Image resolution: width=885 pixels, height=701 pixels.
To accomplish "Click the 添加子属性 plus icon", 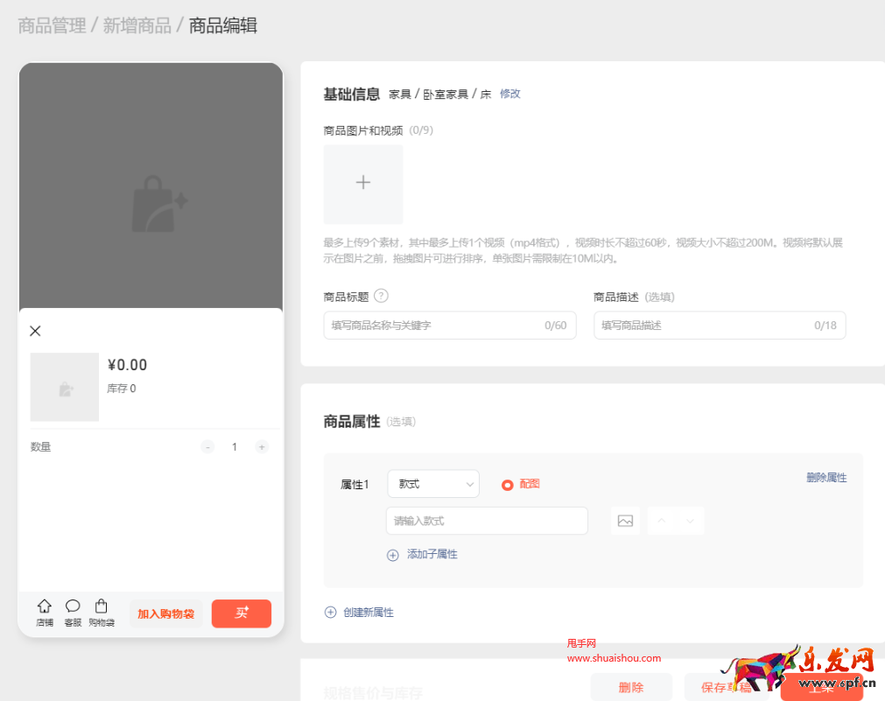I will 392,555.
